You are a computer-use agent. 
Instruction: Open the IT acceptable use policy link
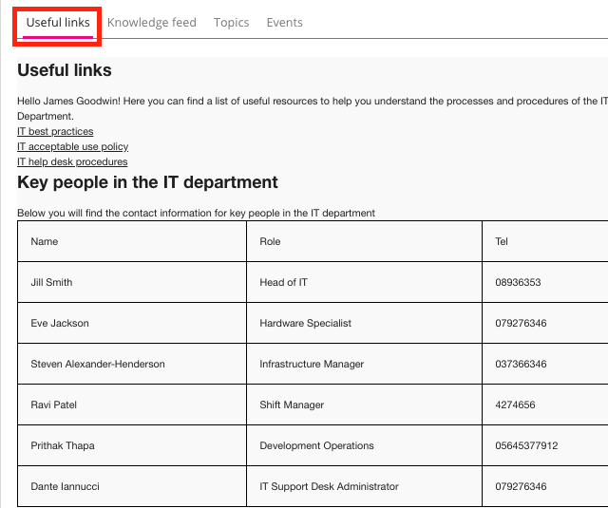pos(72,146)
